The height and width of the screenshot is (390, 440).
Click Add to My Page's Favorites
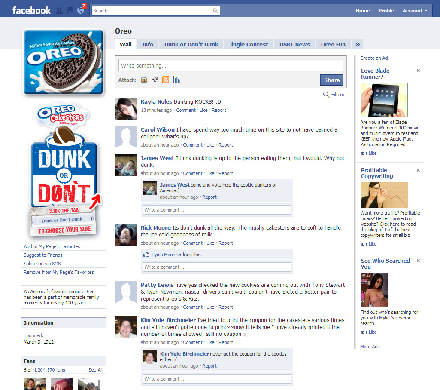(52, 246)
